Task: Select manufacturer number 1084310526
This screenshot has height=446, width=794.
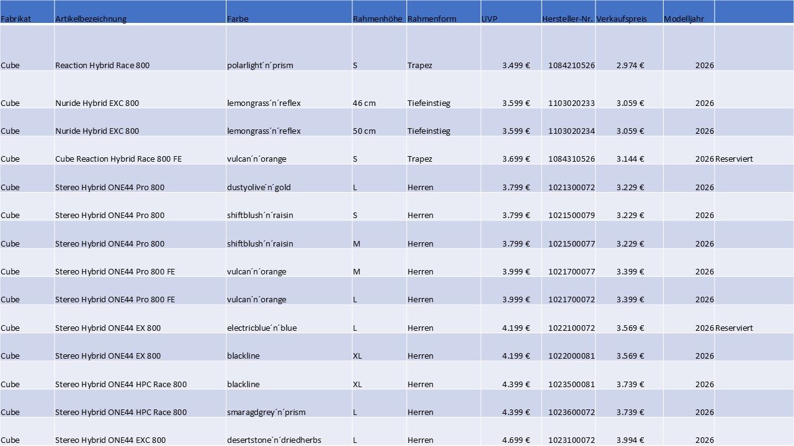Action: click(571, 159)
